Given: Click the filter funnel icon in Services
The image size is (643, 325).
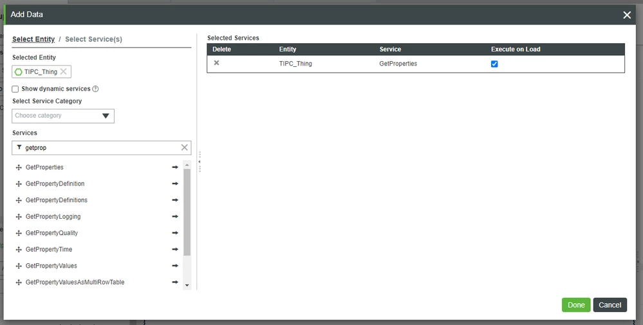Looking at the screenshot, I should coord(19,147).
